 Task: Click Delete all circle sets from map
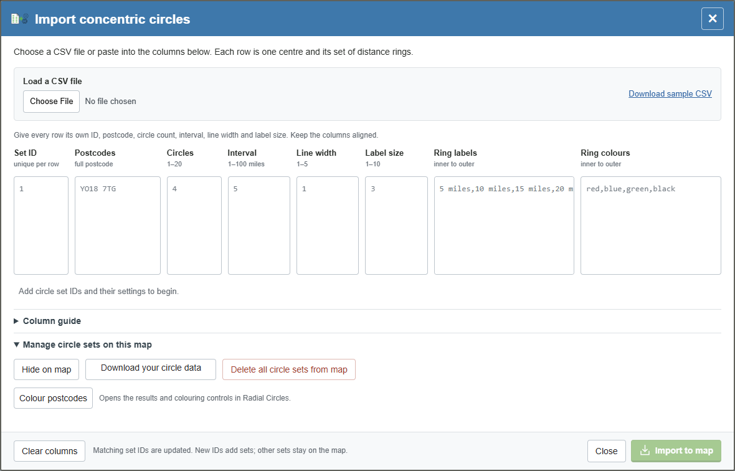point(289,369)
